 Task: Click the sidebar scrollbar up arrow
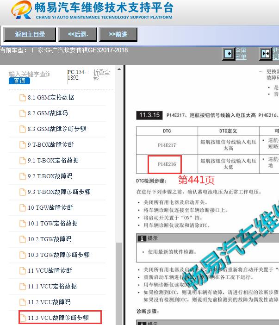click(119, 69)
